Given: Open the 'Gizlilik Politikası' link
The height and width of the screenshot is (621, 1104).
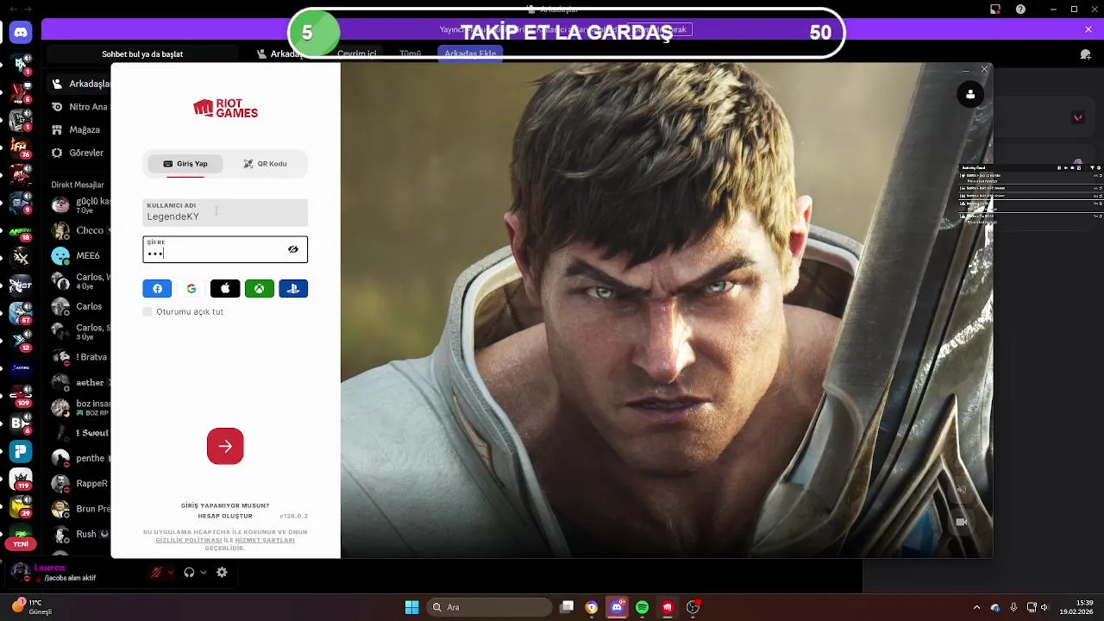Looking at the screenshot, I should click(189, 540).
